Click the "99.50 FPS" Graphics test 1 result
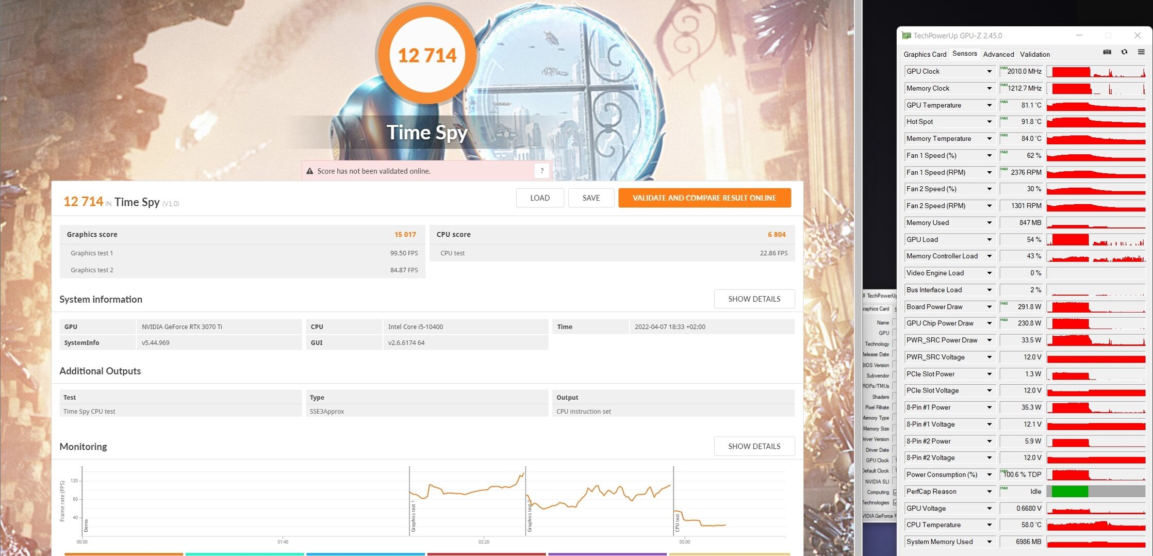The image size is (1153, 556). click(404, 253)
